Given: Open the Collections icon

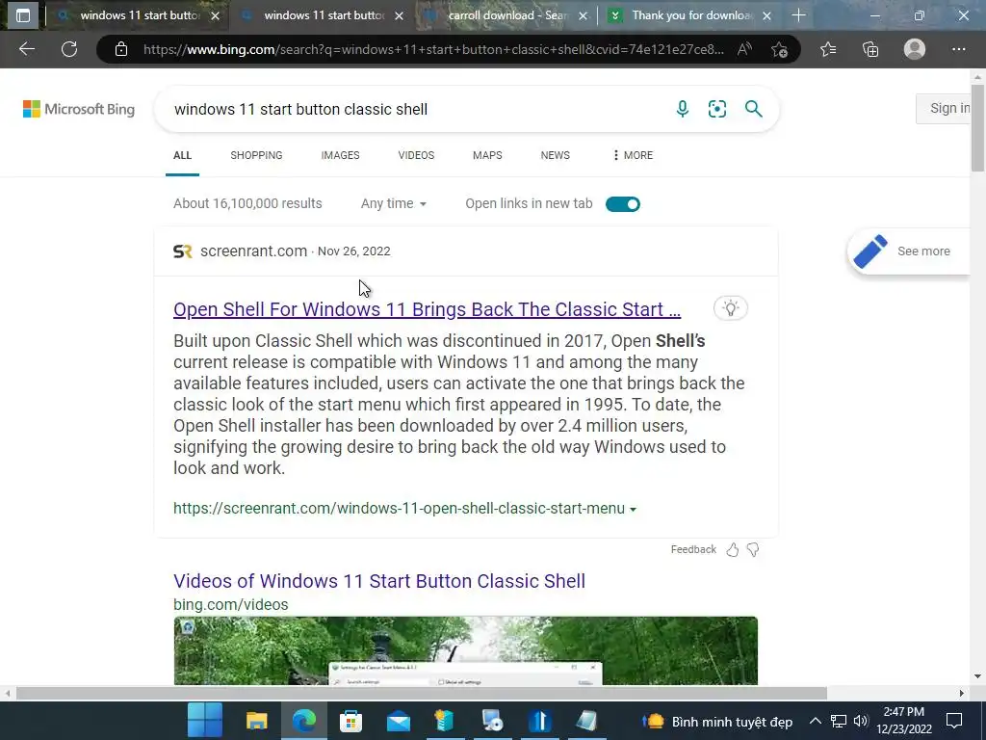Looking at the screenshot, I should 870,49.
